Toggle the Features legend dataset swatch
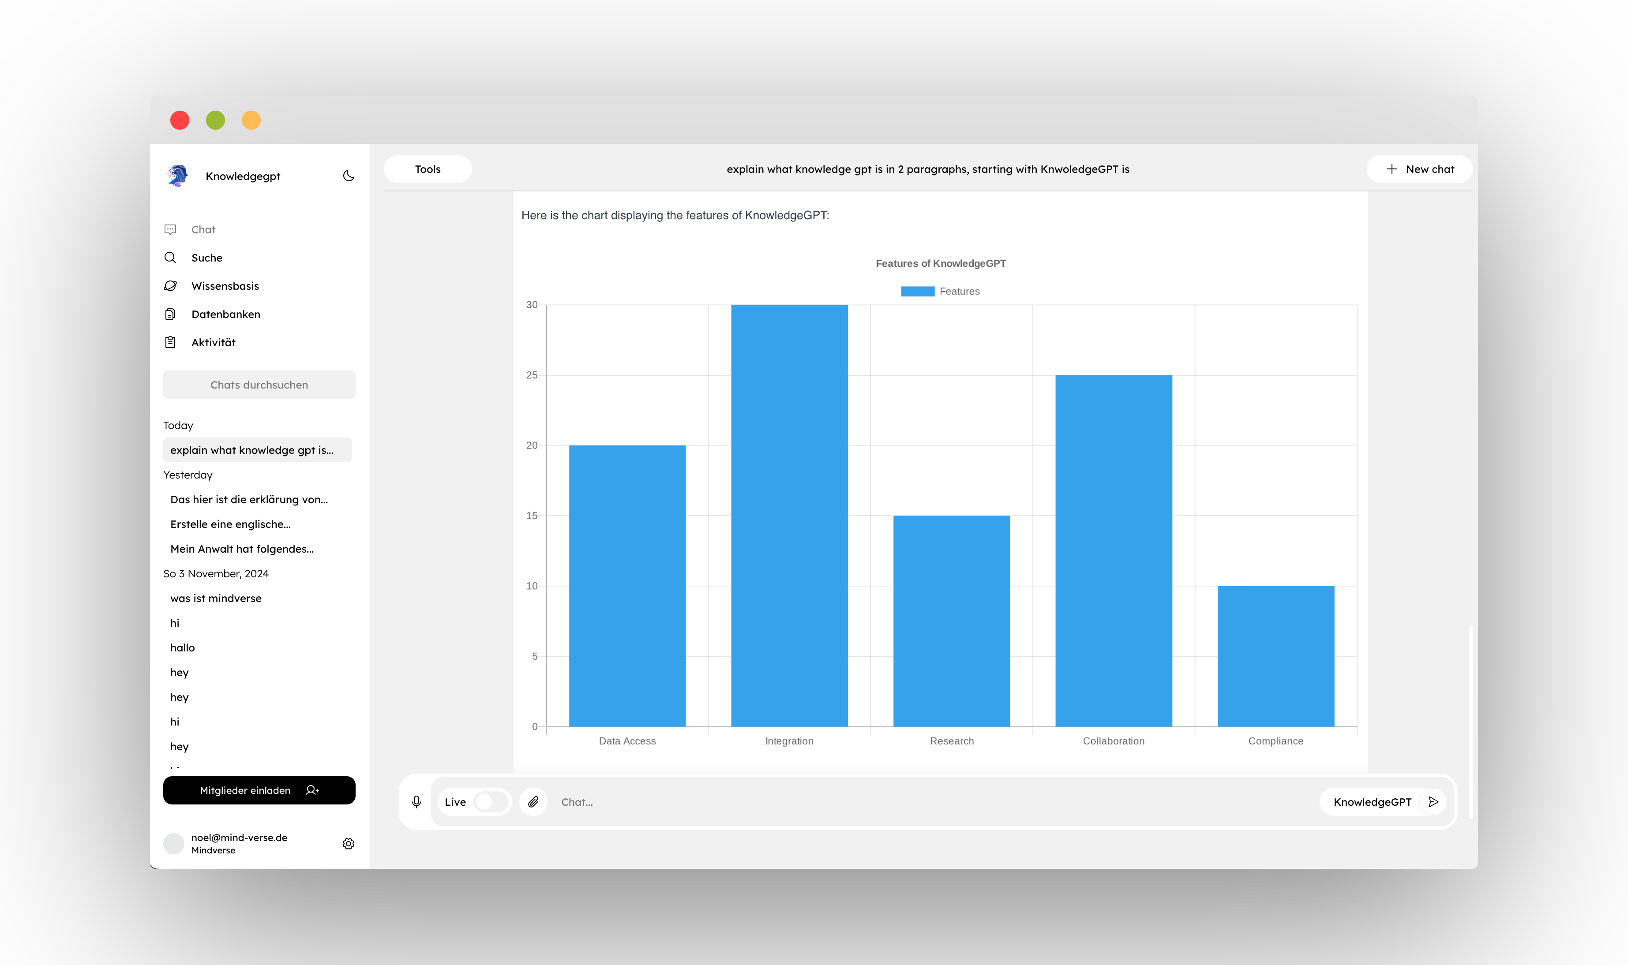This screenshot has height=965, width=1628. pyautogui.click(x=917, y=292)
